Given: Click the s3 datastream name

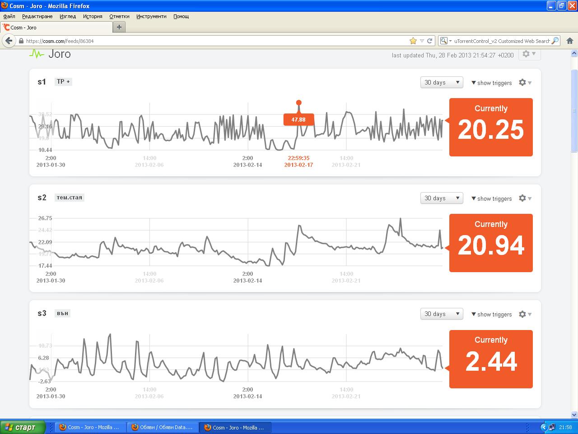Looking at the screenshot, I should 42,313.
